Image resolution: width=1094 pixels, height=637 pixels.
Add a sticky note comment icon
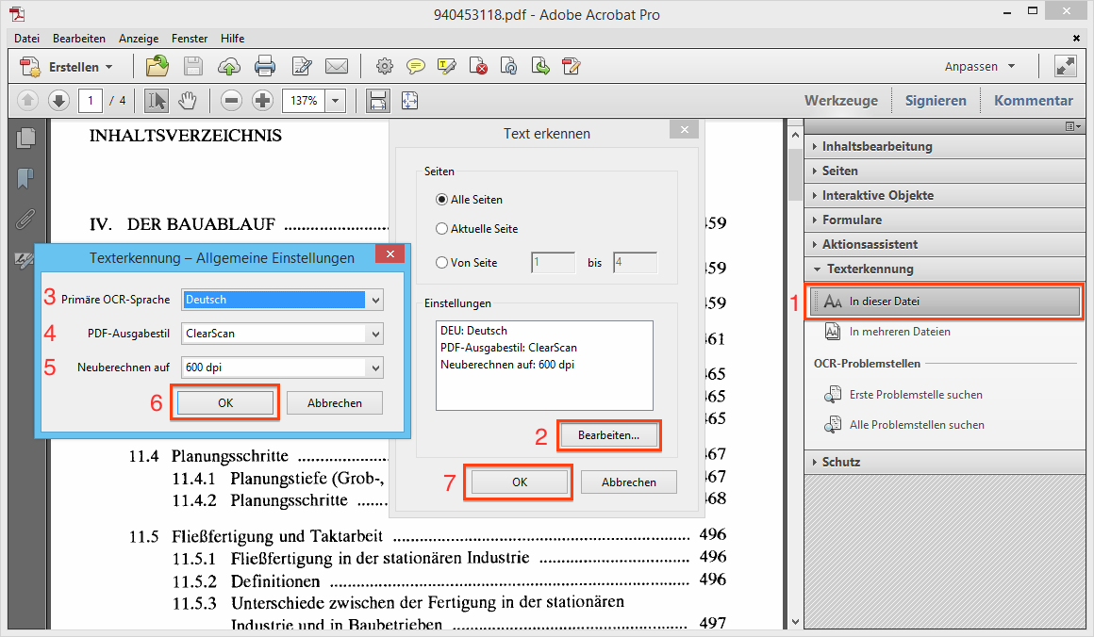point(415,67)
